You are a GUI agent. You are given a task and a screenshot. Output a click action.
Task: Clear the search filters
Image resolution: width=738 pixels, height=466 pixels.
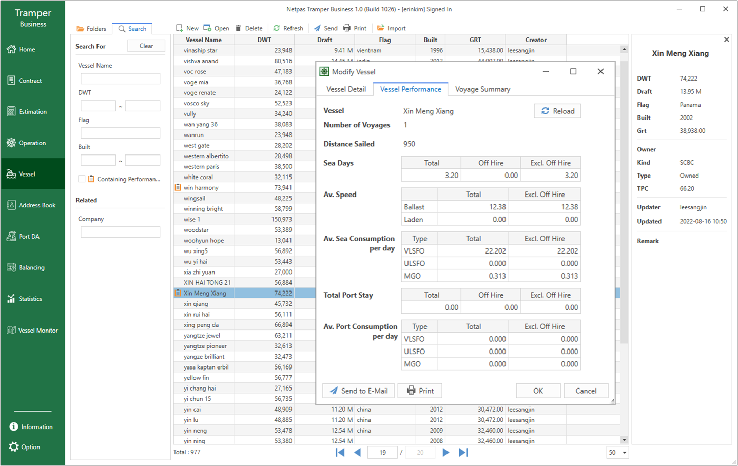pyautogui.click(x=146, y=46)
